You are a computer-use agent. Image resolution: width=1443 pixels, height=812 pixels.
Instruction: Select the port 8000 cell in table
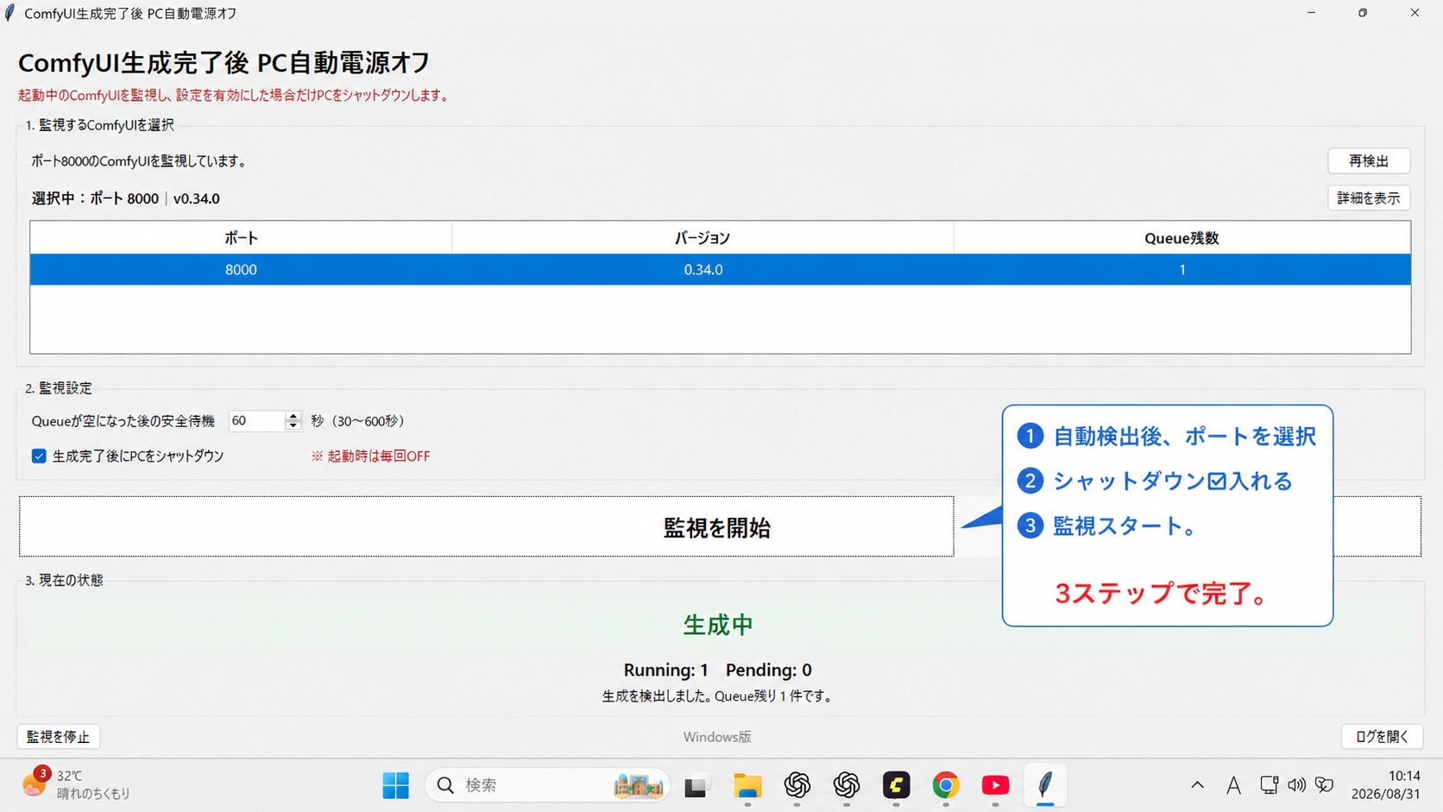click(241, 269)
